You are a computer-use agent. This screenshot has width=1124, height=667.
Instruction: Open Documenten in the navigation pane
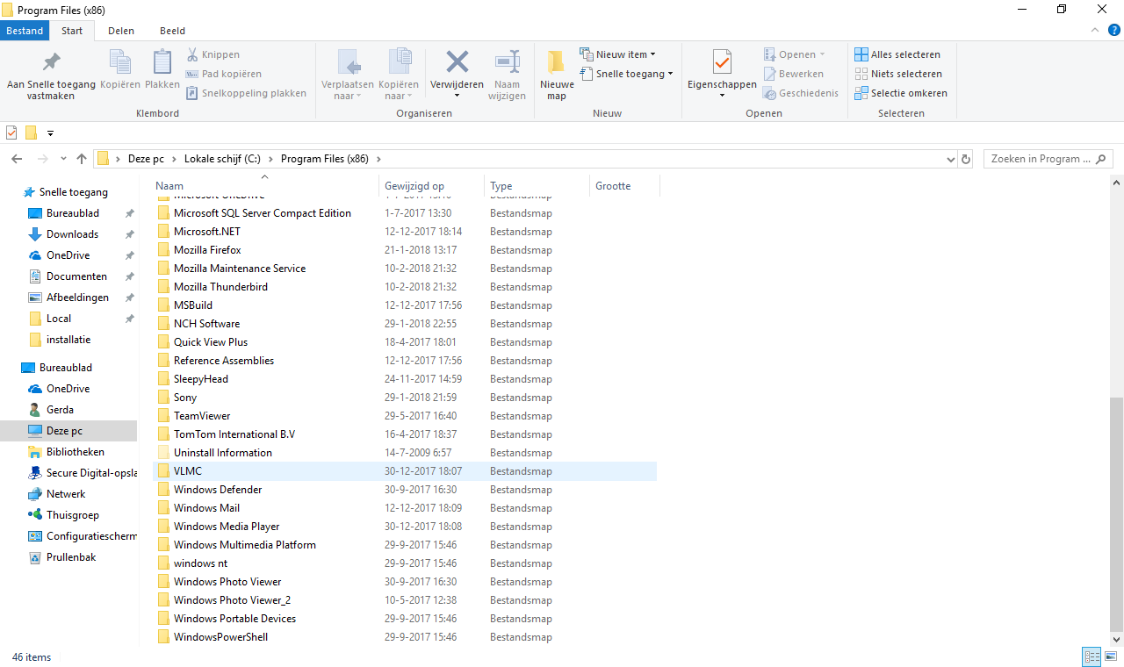point(76,276)
